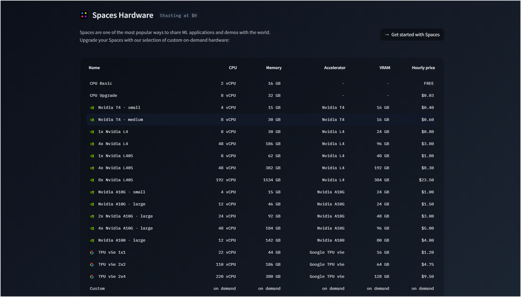Viewport: 521px width, 297px height.
Task: Click the Memory column header
Action: pyautogui.click(x=274, y=68)
